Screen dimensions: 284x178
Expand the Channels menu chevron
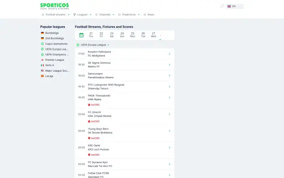click(114, 15)
